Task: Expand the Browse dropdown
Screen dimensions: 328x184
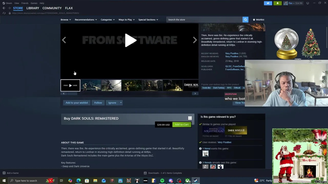Action: pyautogui.click(x=66, y=20)
